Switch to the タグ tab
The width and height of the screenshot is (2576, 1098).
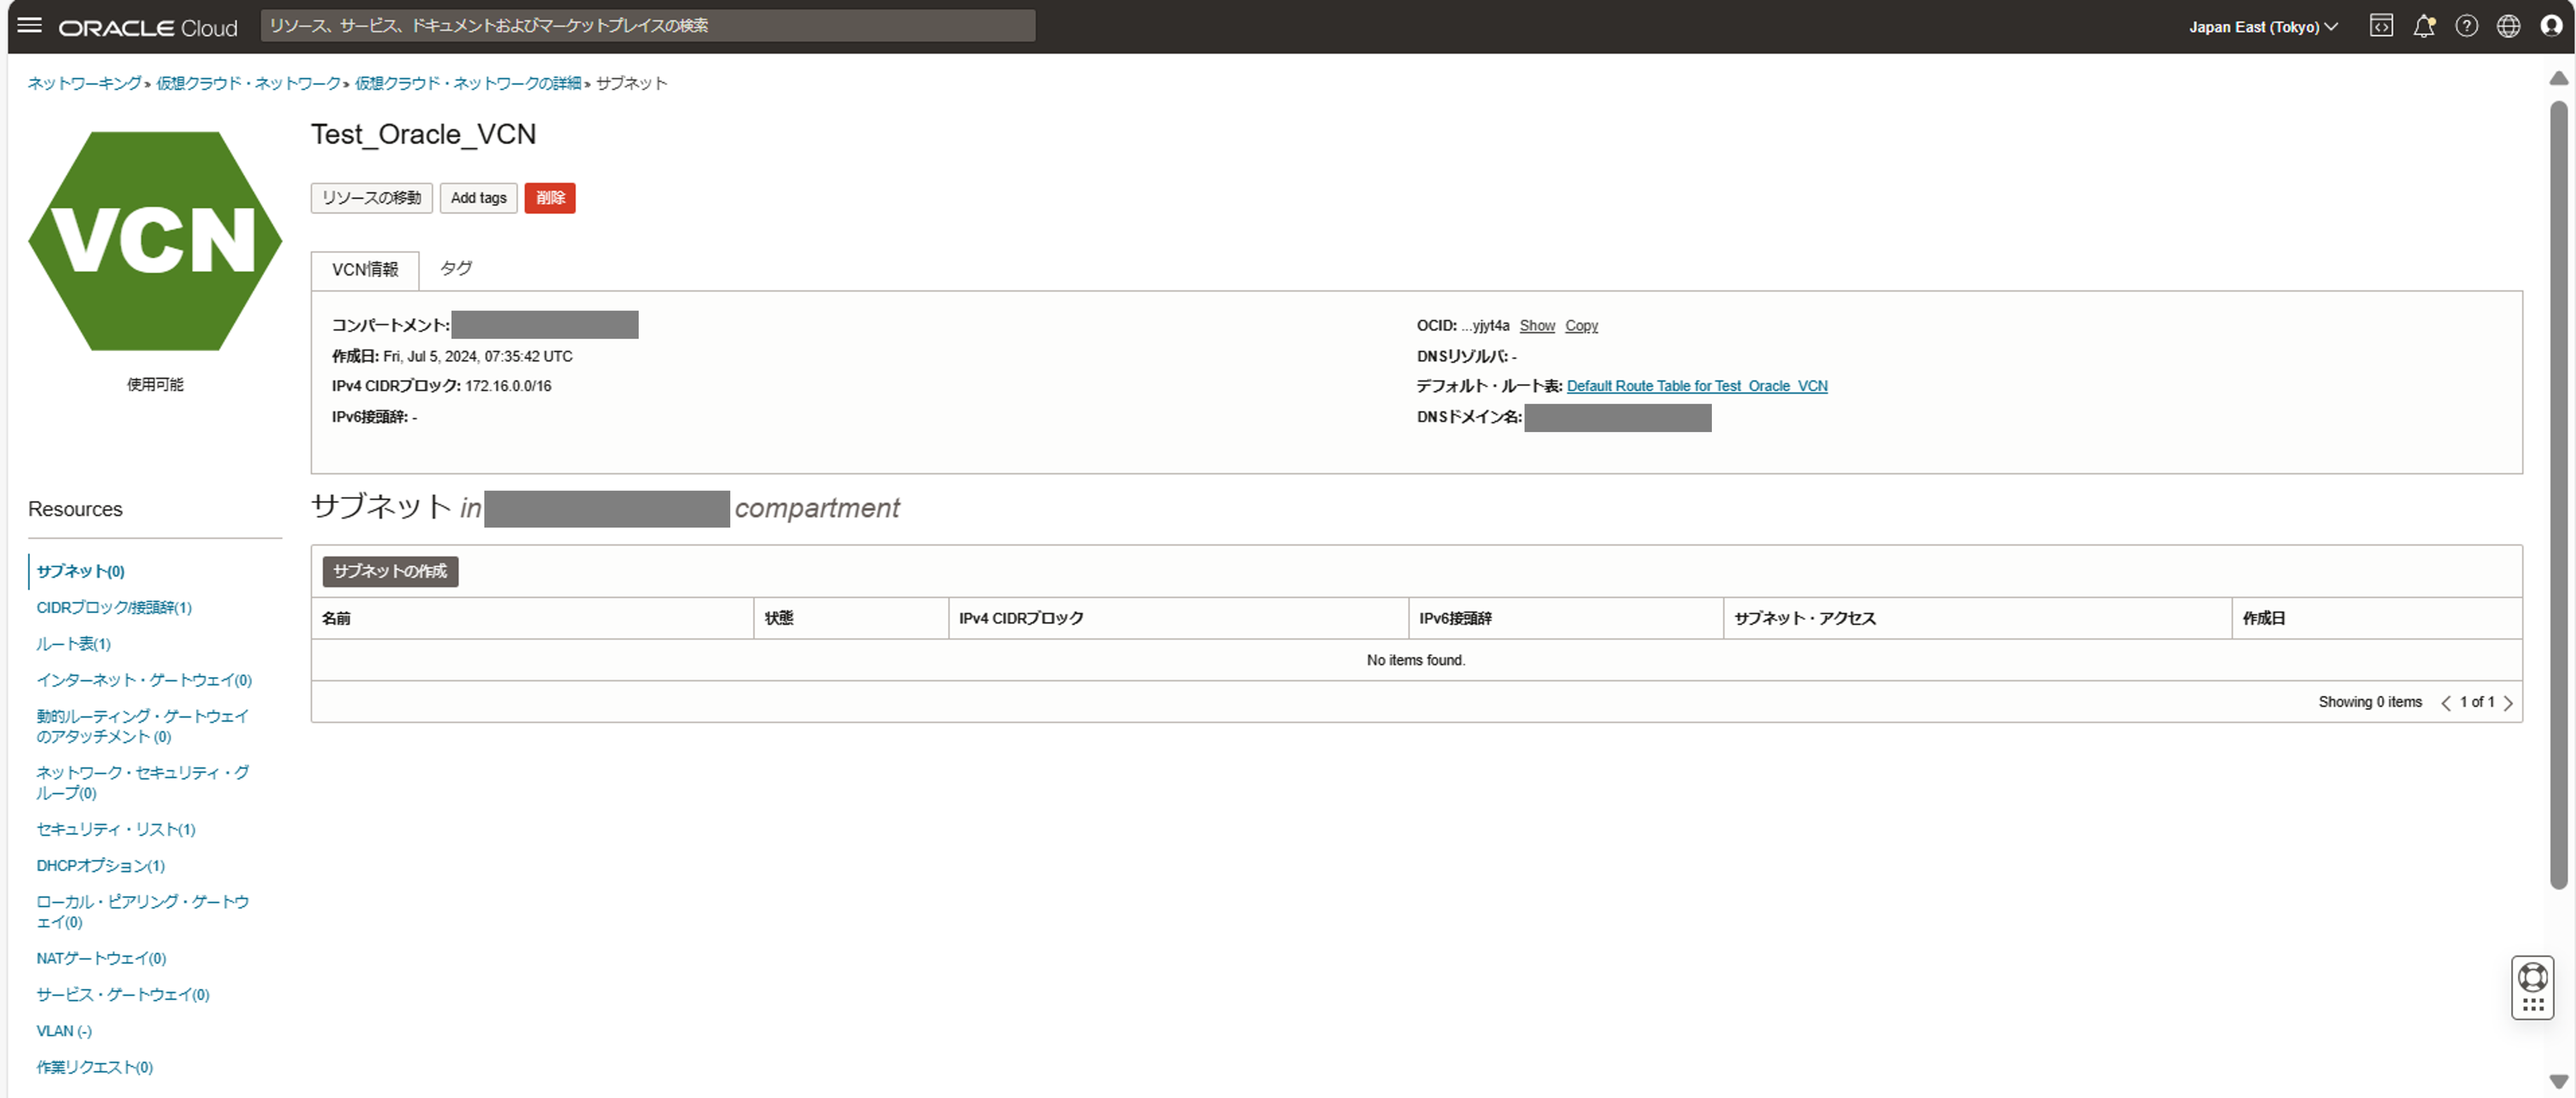(456, 268)
